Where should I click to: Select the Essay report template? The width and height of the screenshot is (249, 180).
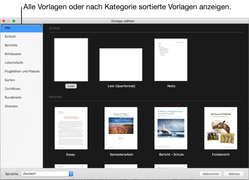tap(71, 128)
